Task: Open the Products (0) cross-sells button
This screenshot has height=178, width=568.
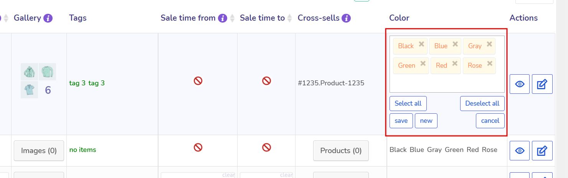Action: pyautogui.click(x=341, y=150)
